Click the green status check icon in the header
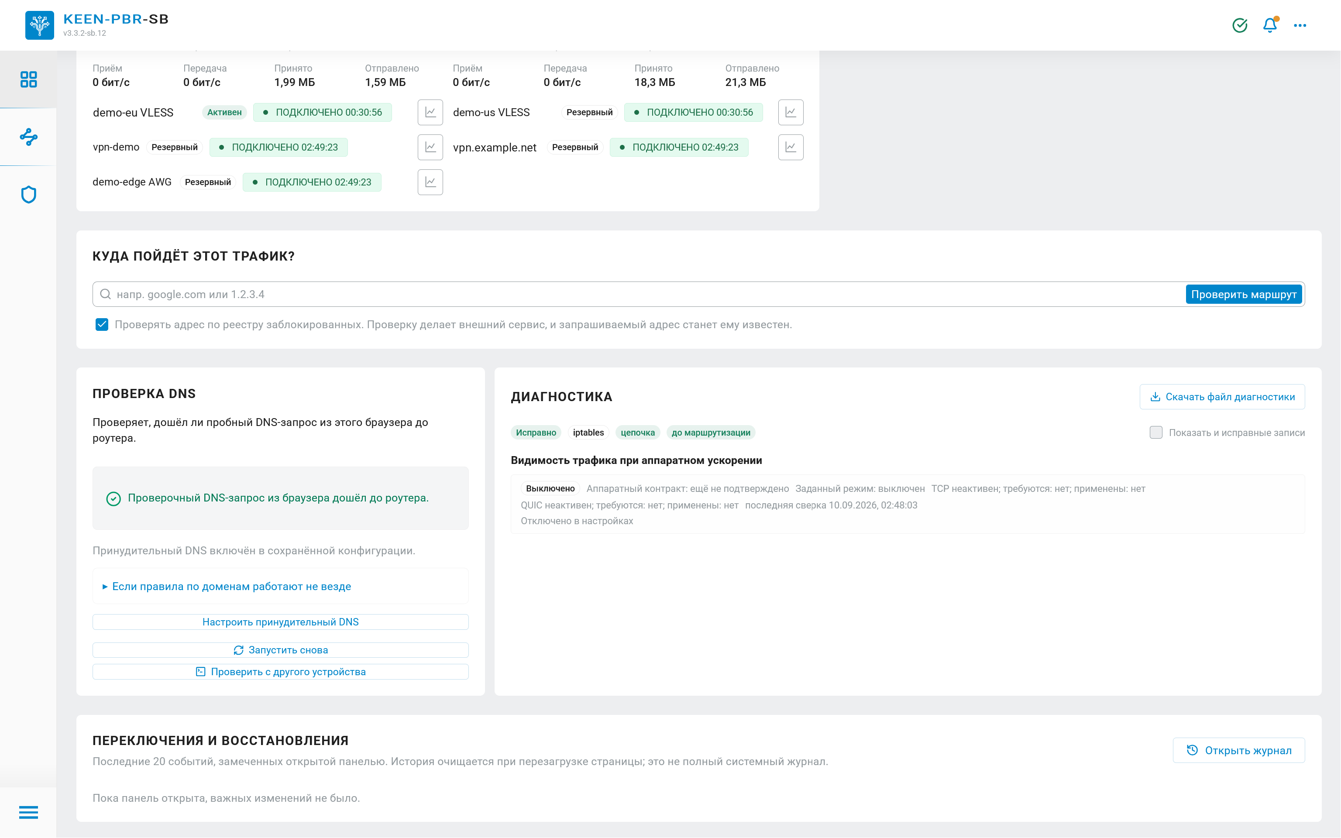The width and height of the screenshot is (1341, 838). 1240,25
